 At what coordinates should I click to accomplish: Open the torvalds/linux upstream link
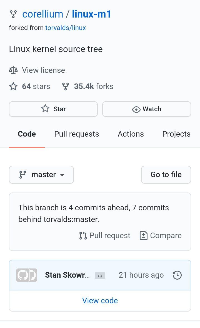click(66, 28)
